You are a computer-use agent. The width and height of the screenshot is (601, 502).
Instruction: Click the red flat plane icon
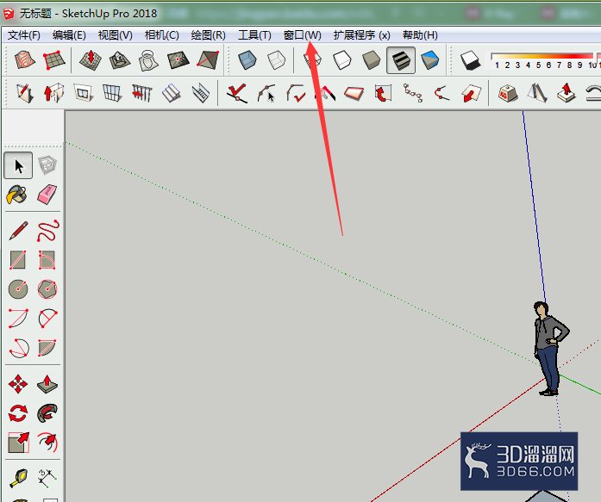[x=354, y=93]
